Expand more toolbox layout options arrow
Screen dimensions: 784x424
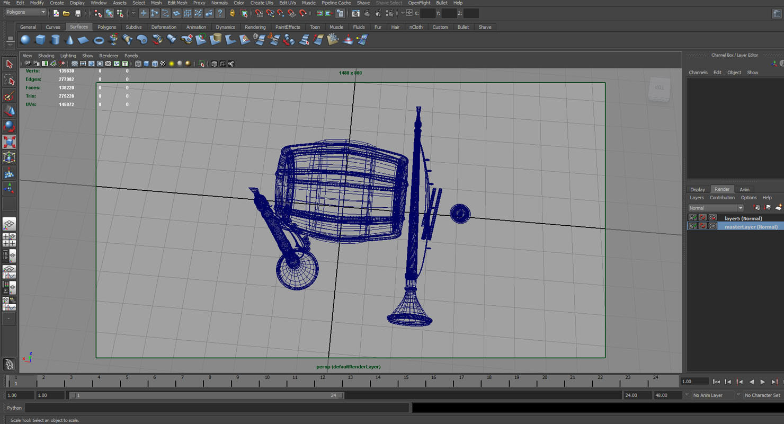click(x=9, y=319)
